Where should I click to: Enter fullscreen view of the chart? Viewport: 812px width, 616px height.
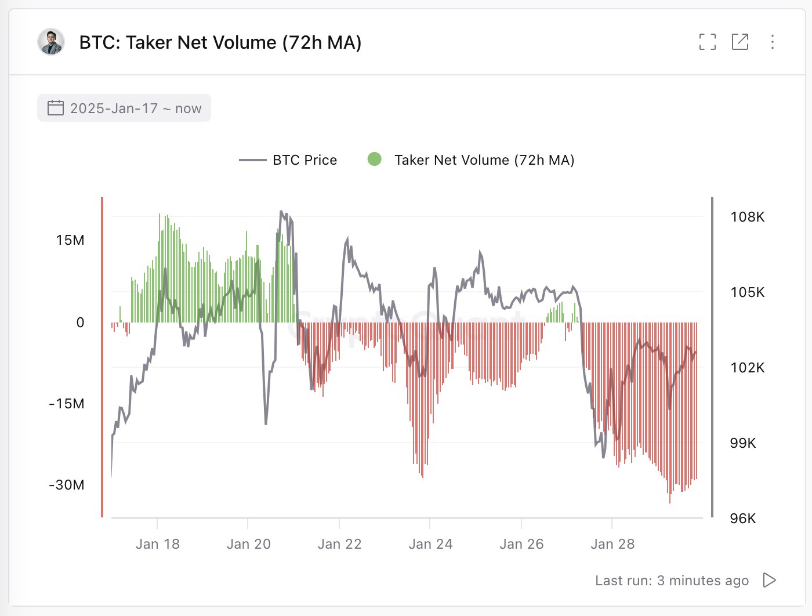(x=707, y=42)
